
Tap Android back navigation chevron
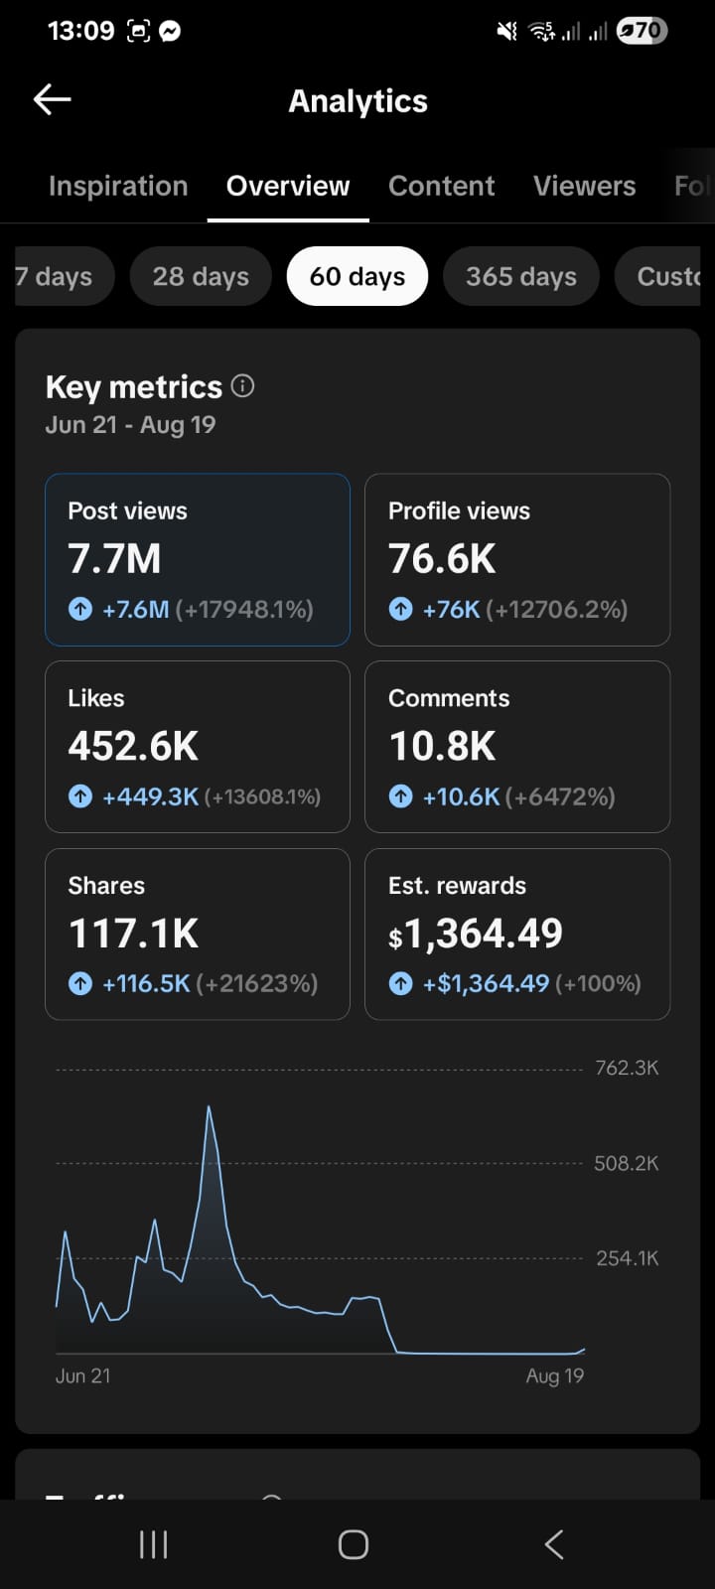[x=554, y=1544]
